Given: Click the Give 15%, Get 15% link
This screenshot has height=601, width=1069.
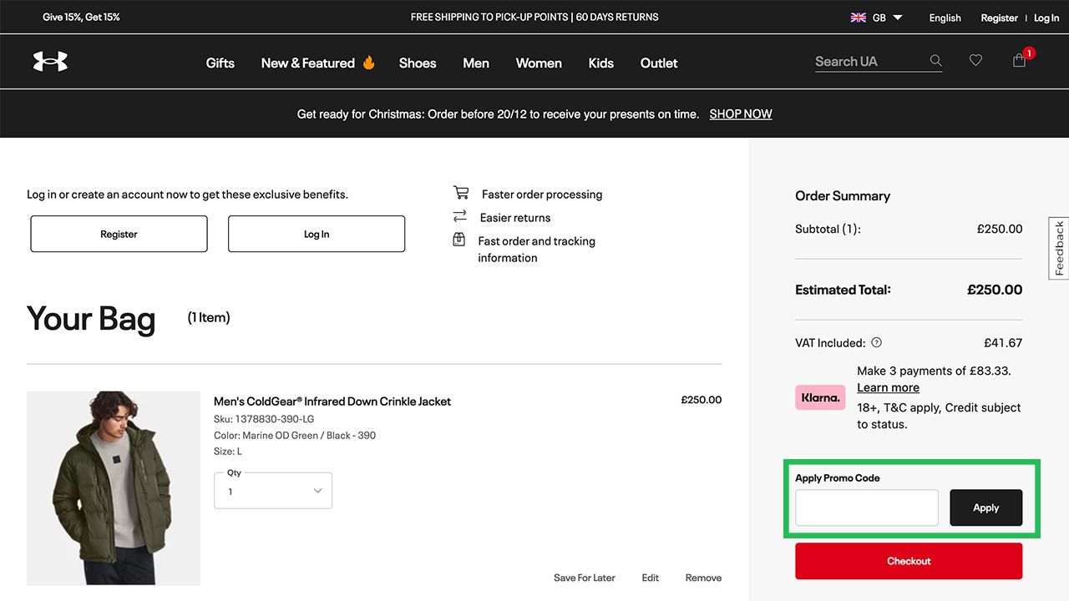Looking at the screenshot, I should [81, 17].
